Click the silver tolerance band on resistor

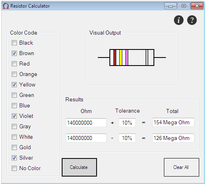point(147,58)
